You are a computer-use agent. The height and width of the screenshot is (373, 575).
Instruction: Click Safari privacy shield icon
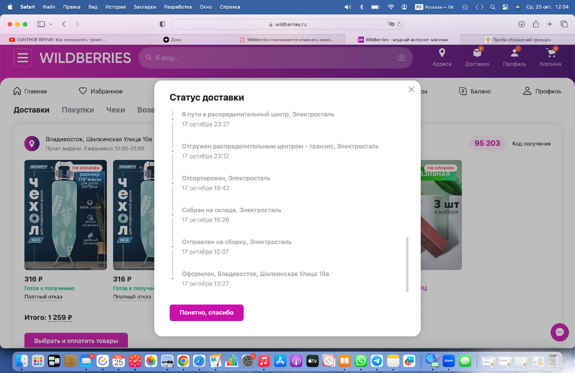pos(162,24)
